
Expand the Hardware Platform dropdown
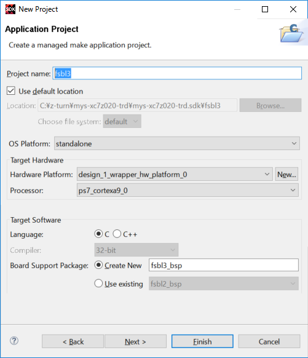175,174
